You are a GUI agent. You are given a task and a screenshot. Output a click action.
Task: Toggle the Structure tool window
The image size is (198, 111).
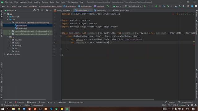tap(2, 66)
